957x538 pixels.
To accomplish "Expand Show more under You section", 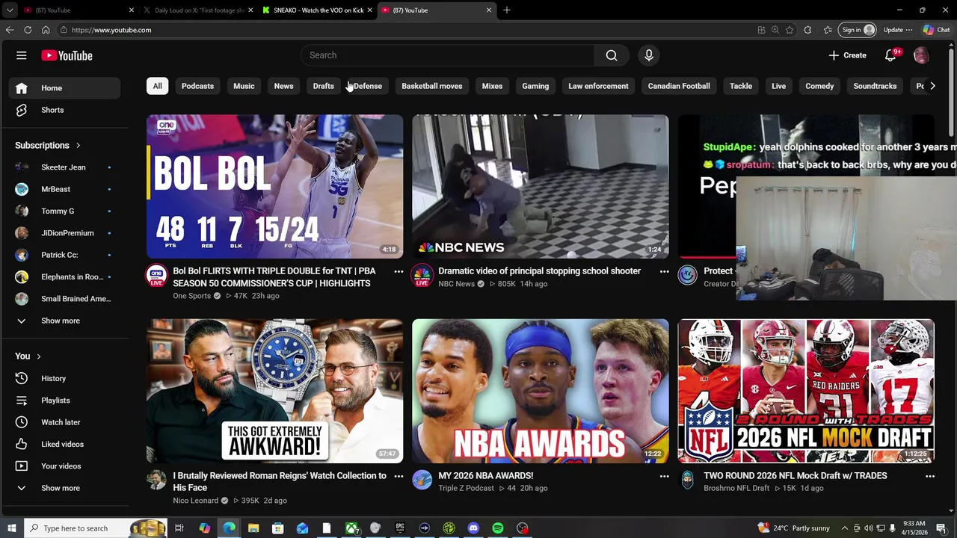I will point(64,488).
